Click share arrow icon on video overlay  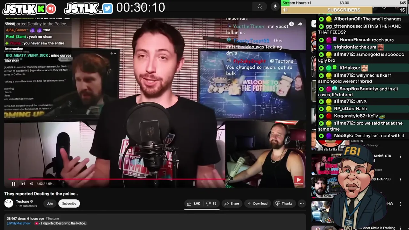[300, 24]
